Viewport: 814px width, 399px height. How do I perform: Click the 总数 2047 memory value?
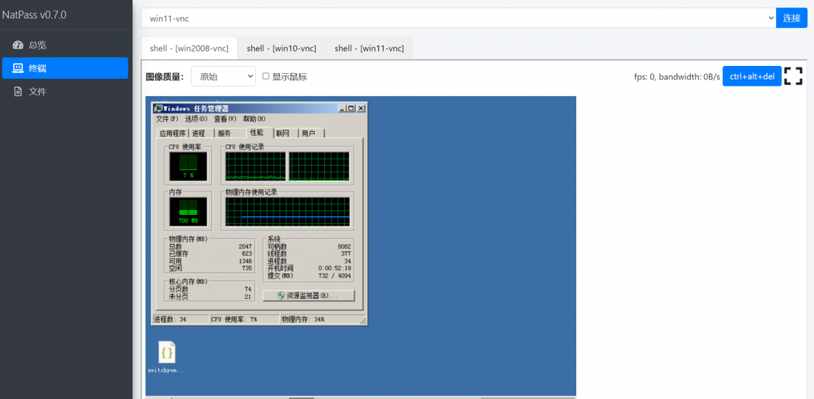pos(245,246)
